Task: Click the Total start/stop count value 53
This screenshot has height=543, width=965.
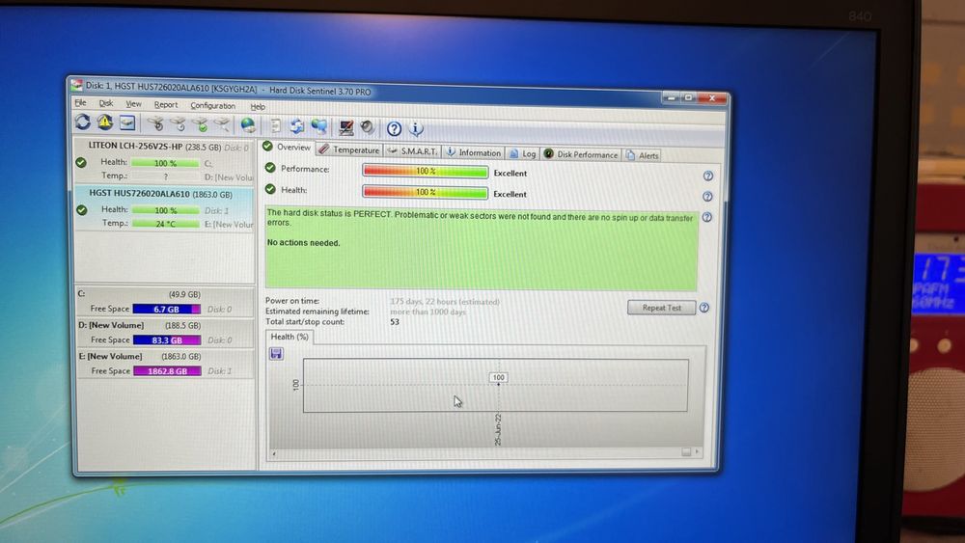Action: tap(395, 321)
